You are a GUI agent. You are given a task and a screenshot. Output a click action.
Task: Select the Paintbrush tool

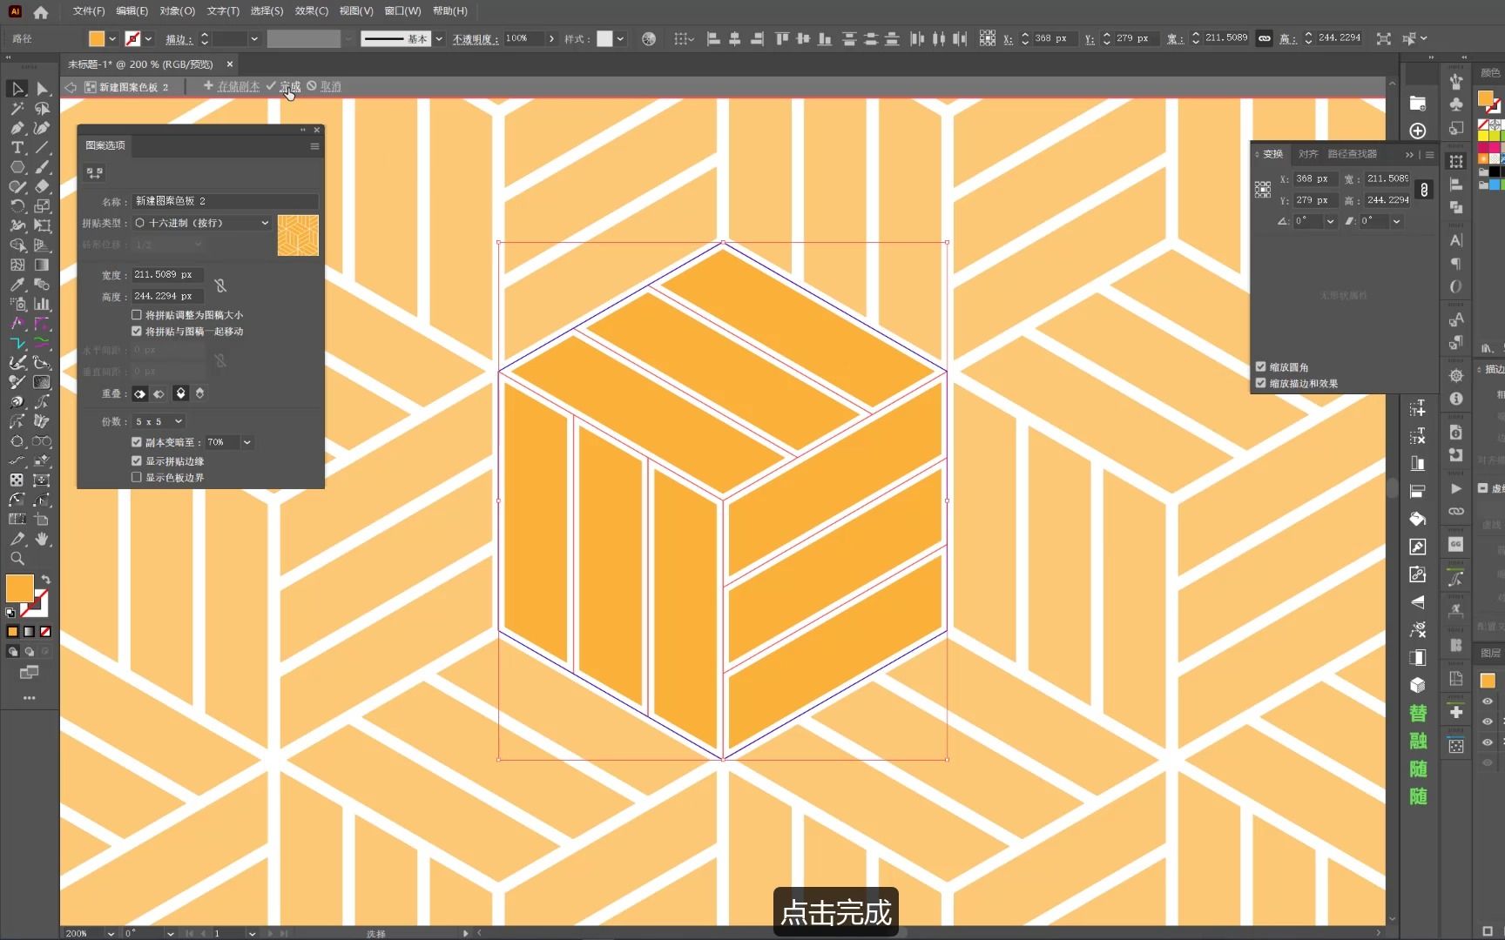pyautogui.click(x=42, y=167)
